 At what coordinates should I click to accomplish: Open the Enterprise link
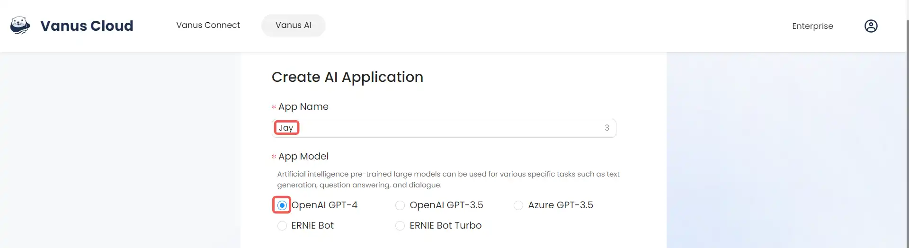tap(812, 26)
